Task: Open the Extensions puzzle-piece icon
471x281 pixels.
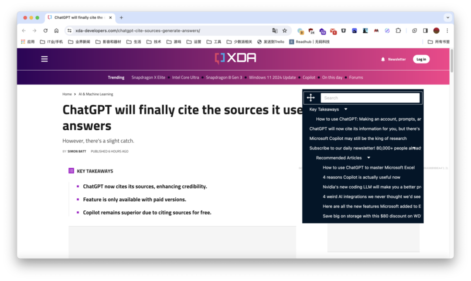Action: (398, 30)
